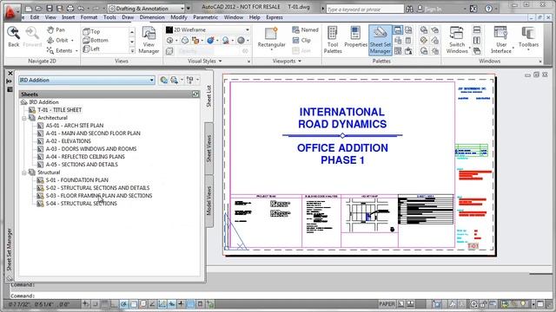This screenshot has height=312, width=556.
Task: Click the Plot printer icon
Action: pyautogui.click(x=70, y=8)
